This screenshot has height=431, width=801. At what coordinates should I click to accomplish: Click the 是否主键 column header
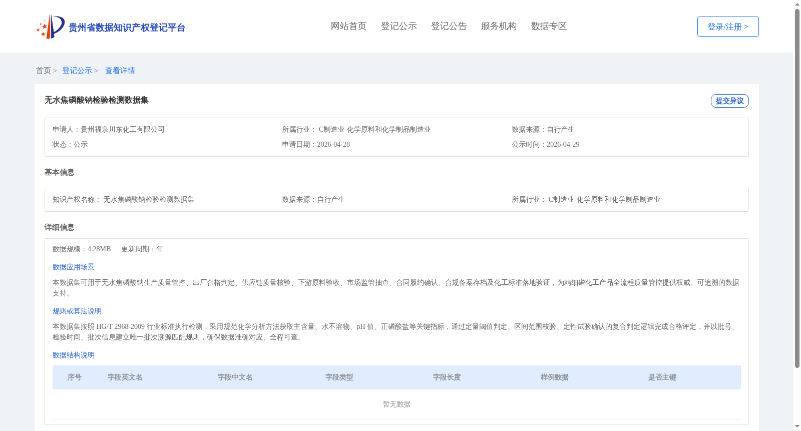[x=662, y=377]
